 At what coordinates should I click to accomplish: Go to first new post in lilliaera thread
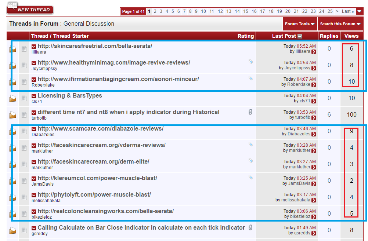[34, 47]
